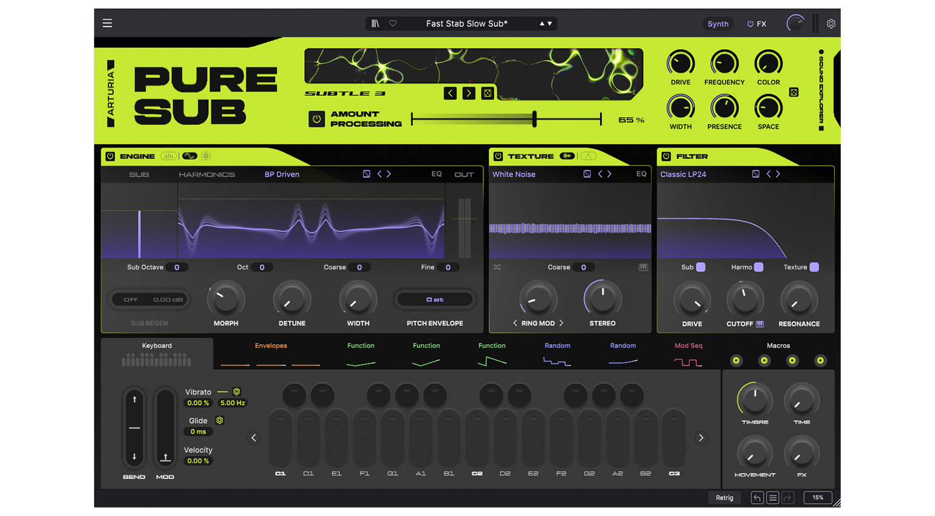Open the settings gear in top bar
Image resolution: width=935 pixels, height=516 pixels.
(831, 24)
